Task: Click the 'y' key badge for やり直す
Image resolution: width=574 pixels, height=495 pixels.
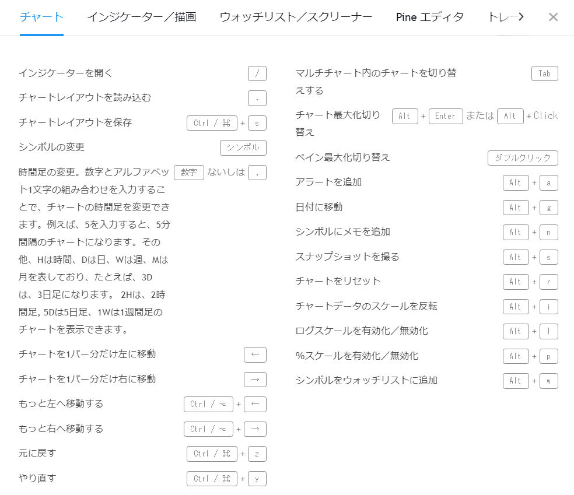Action: (x=257, y=479)
